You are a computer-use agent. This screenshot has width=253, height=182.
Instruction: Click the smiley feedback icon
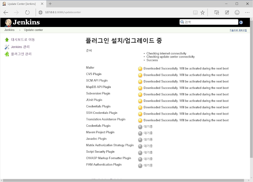click(237, 12)
